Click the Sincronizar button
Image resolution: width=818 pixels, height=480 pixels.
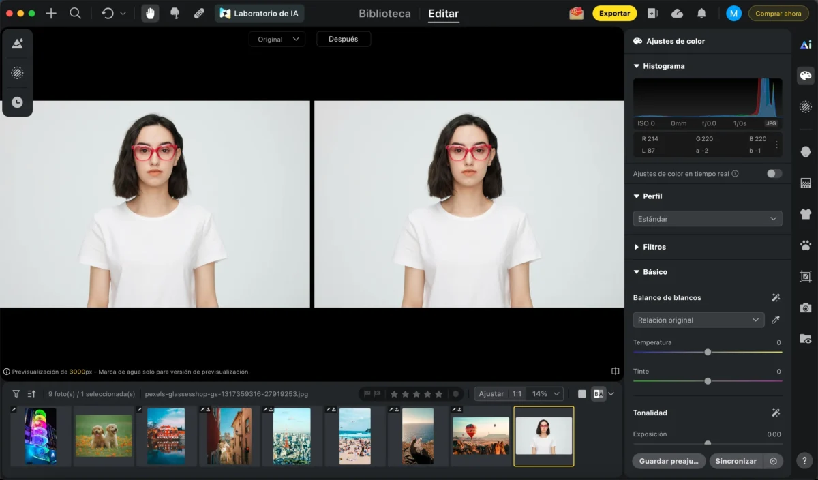[736, 461]
